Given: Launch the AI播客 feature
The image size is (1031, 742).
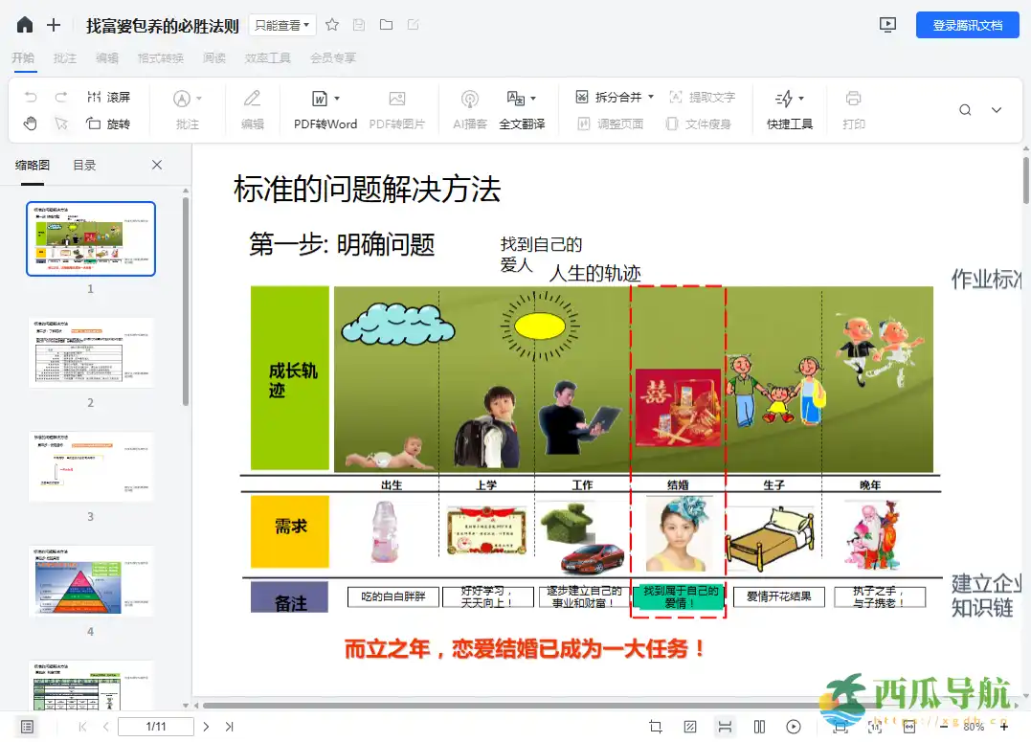Looking at the screenshot, I should pos(469,108).
